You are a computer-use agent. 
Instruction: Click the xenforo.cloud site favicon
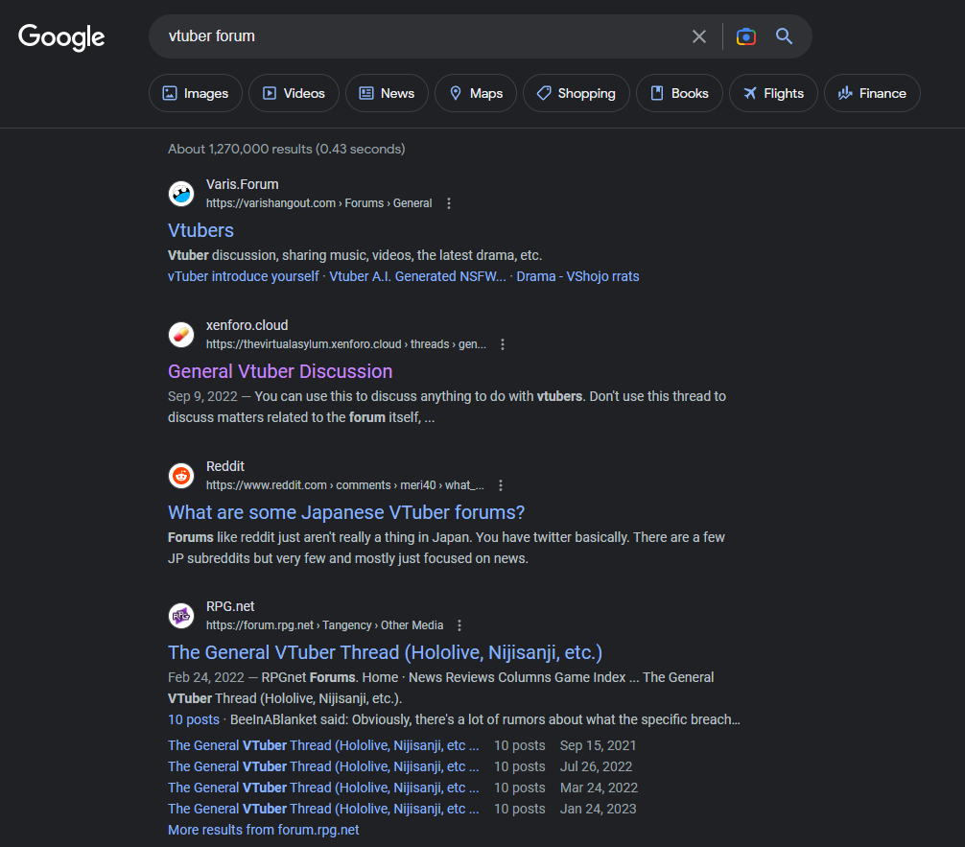click(181, 335)
